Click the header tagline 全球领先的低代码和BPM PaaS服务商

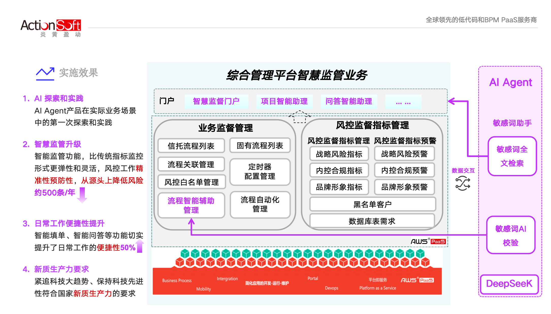(x=481, y=20)
